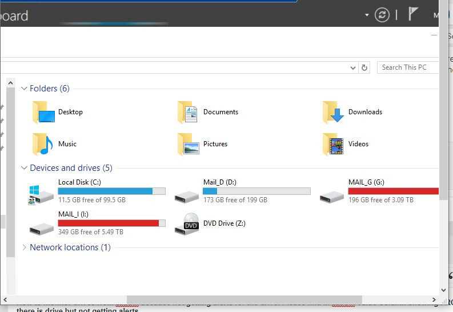Click the MAIL_G (G:) red usage bar
This screenshot has height=312, width=453.
pos(393,191)
